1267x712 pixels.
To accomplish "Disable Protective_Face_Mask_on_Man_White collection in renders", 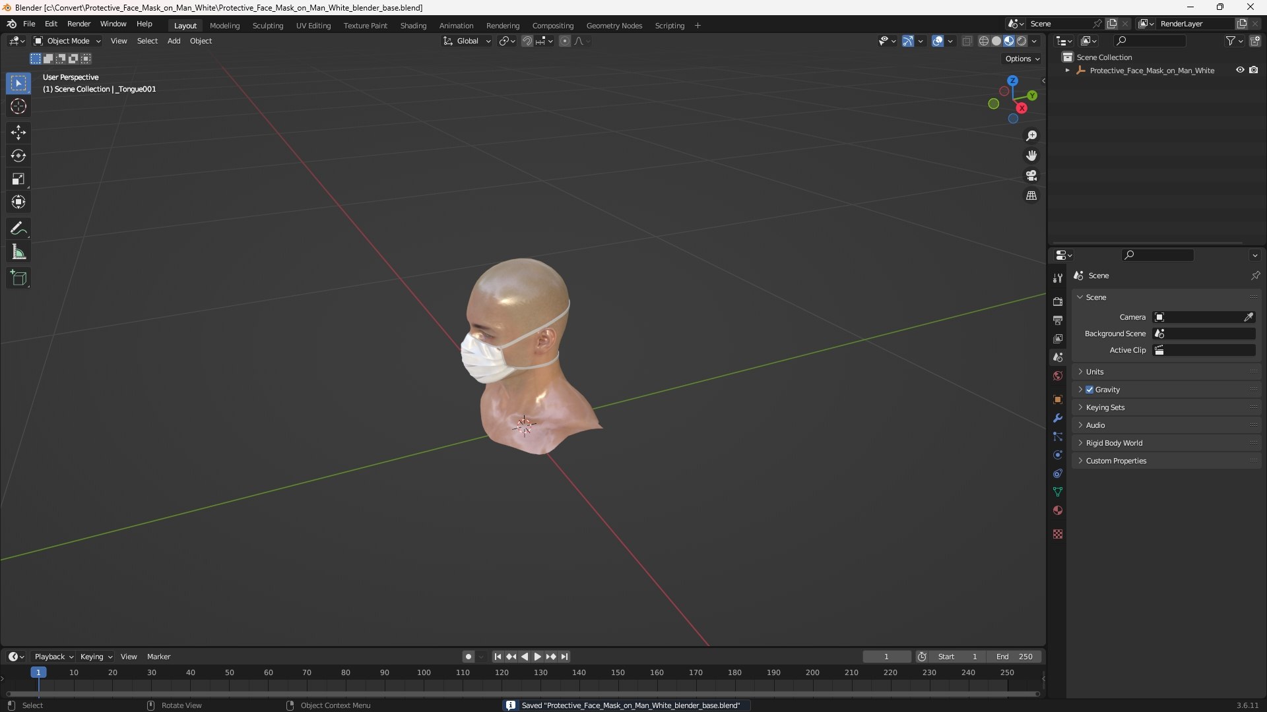I will [1253, 70].
